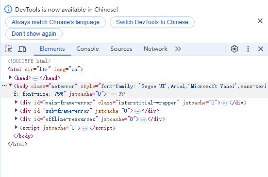Select the closing </body> tag
Viewport: 268px width, 177px height.
pyautogui.click(x=23, y=136)
